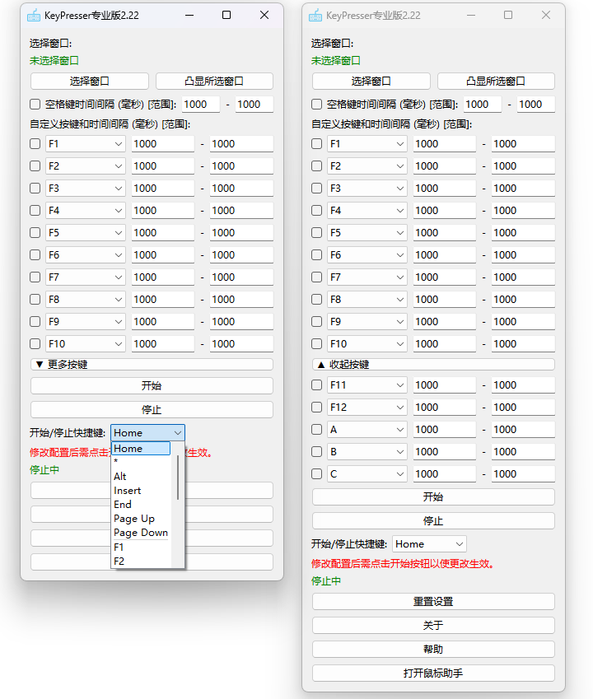593x699 pixels.
Task: Open Home hotkey dropdown in right window
Action: pos(429,544)
